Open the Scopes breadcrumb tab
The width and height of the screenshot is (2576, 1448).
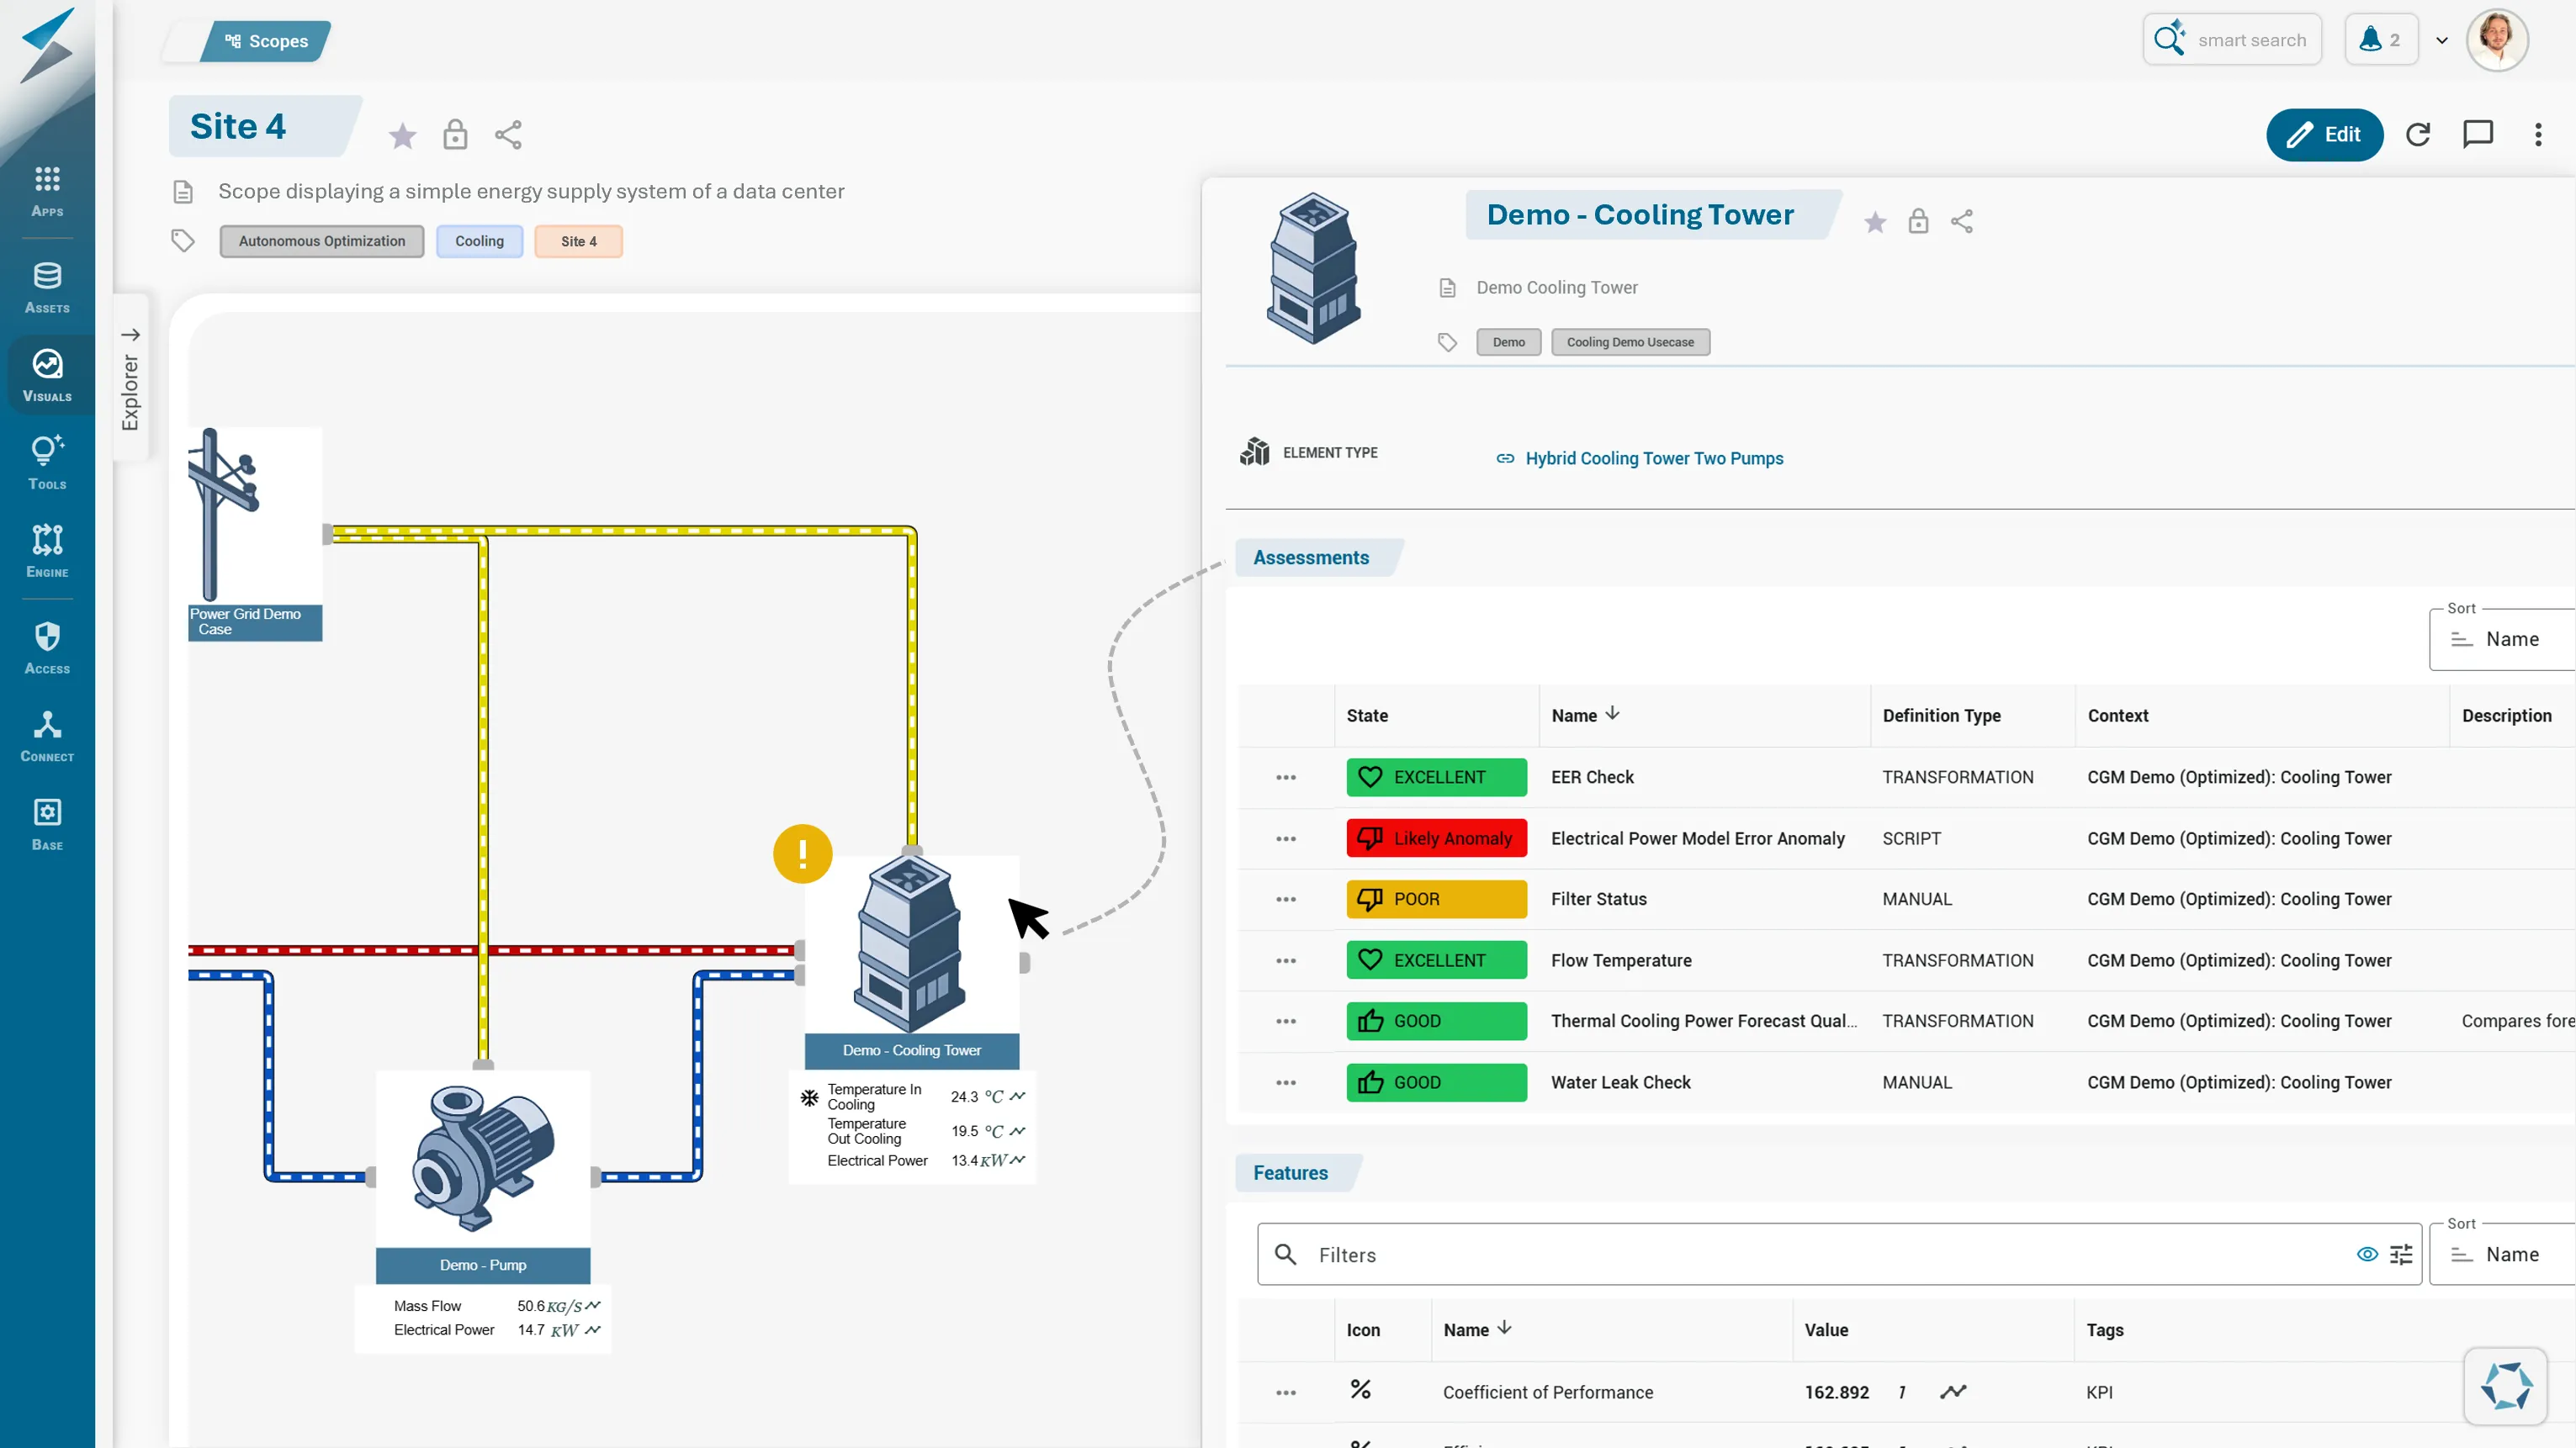(266, 41)
